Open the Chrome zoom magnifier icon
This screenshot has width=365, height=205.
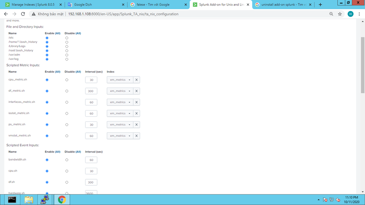tap(331, 14)
